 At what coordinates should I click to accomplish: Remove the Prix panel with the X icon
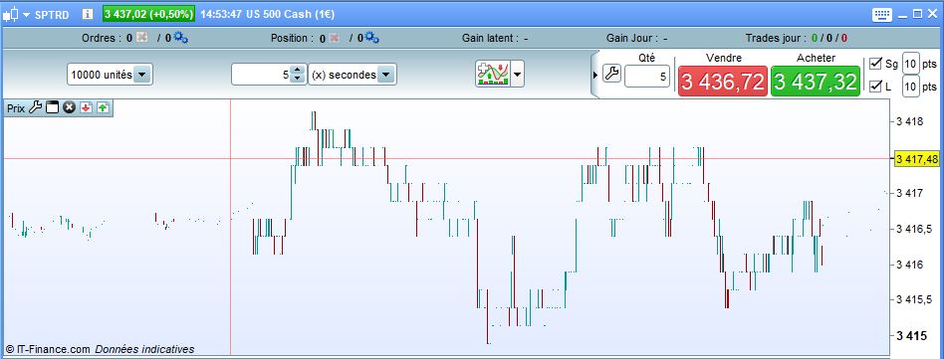[70, 107]
